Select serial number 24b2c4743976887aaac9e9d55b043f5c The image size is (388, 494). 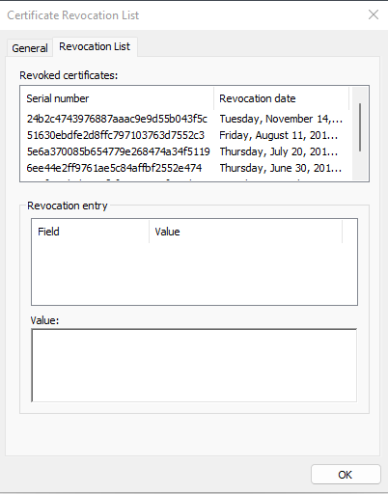click(x=117, y=119)
